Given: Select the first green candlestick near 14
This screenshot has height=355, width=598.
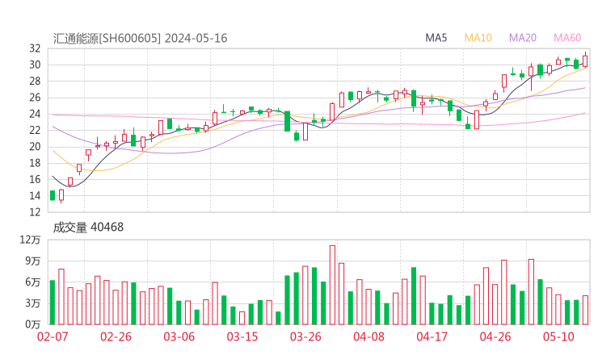Looking at the screenshot, I should [53, 195].
